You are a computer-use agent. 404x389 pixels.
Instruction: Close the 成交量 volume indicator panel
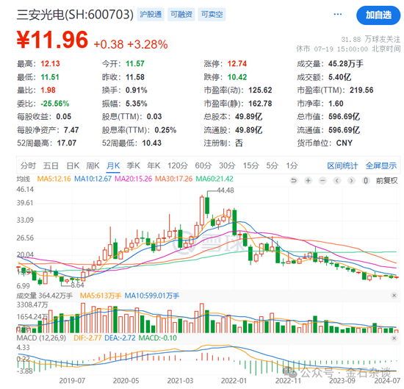pyautogui.click(x=394, y=296)
